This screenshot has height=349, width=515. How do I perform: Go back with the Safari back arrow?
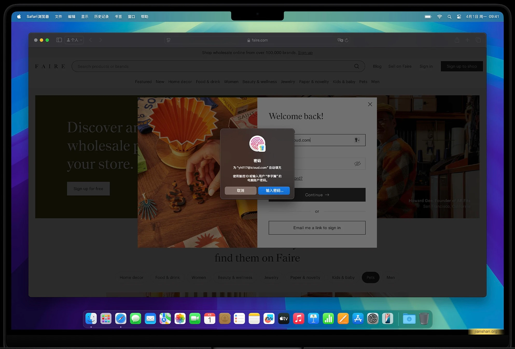coord(91,40)
